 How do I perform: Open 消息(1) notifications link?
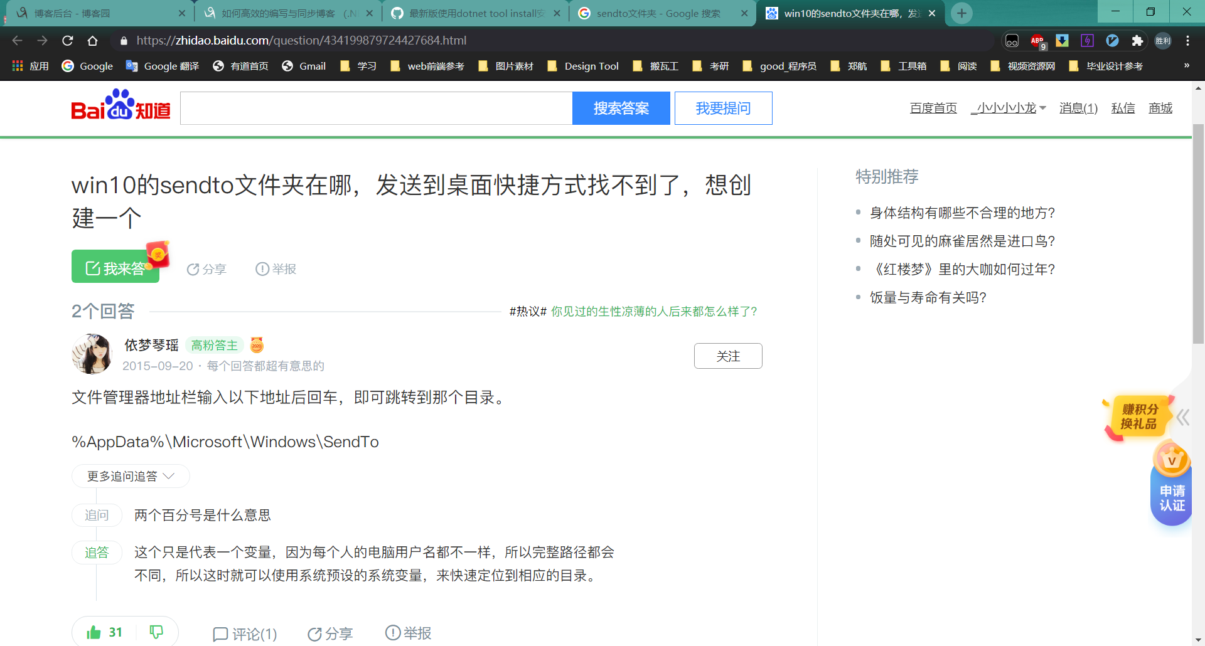click(x=1078, y=108)
